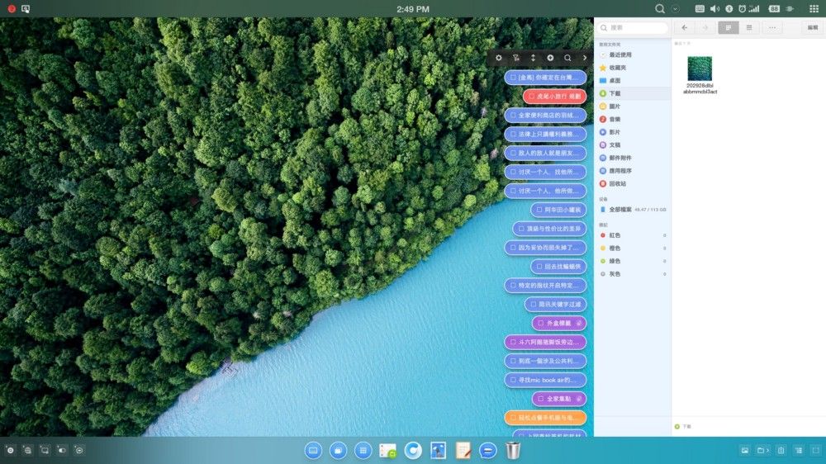This screenshot has height=464, width=826.
Task: Click the 編輯 button in file manager
Action: (x=813, y=27)
